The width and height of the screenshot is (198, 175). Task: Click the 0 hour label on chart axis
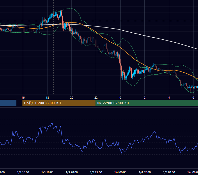[120, 98]
